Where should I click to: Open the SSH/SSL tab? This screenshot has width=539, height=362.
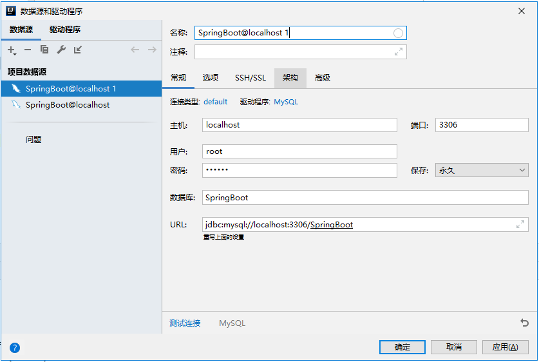251,78
